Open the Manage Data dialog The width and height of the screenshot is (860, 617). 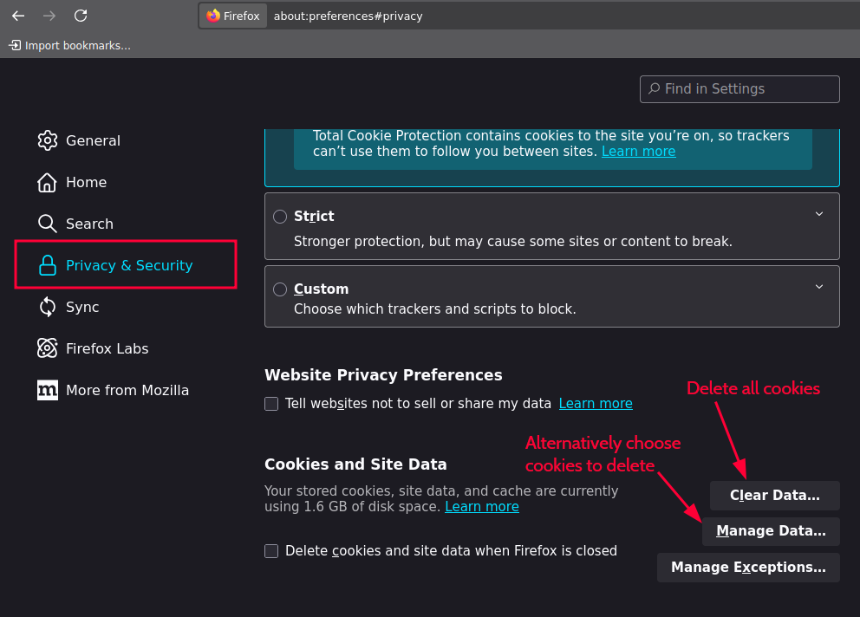(x=771, y=531)
